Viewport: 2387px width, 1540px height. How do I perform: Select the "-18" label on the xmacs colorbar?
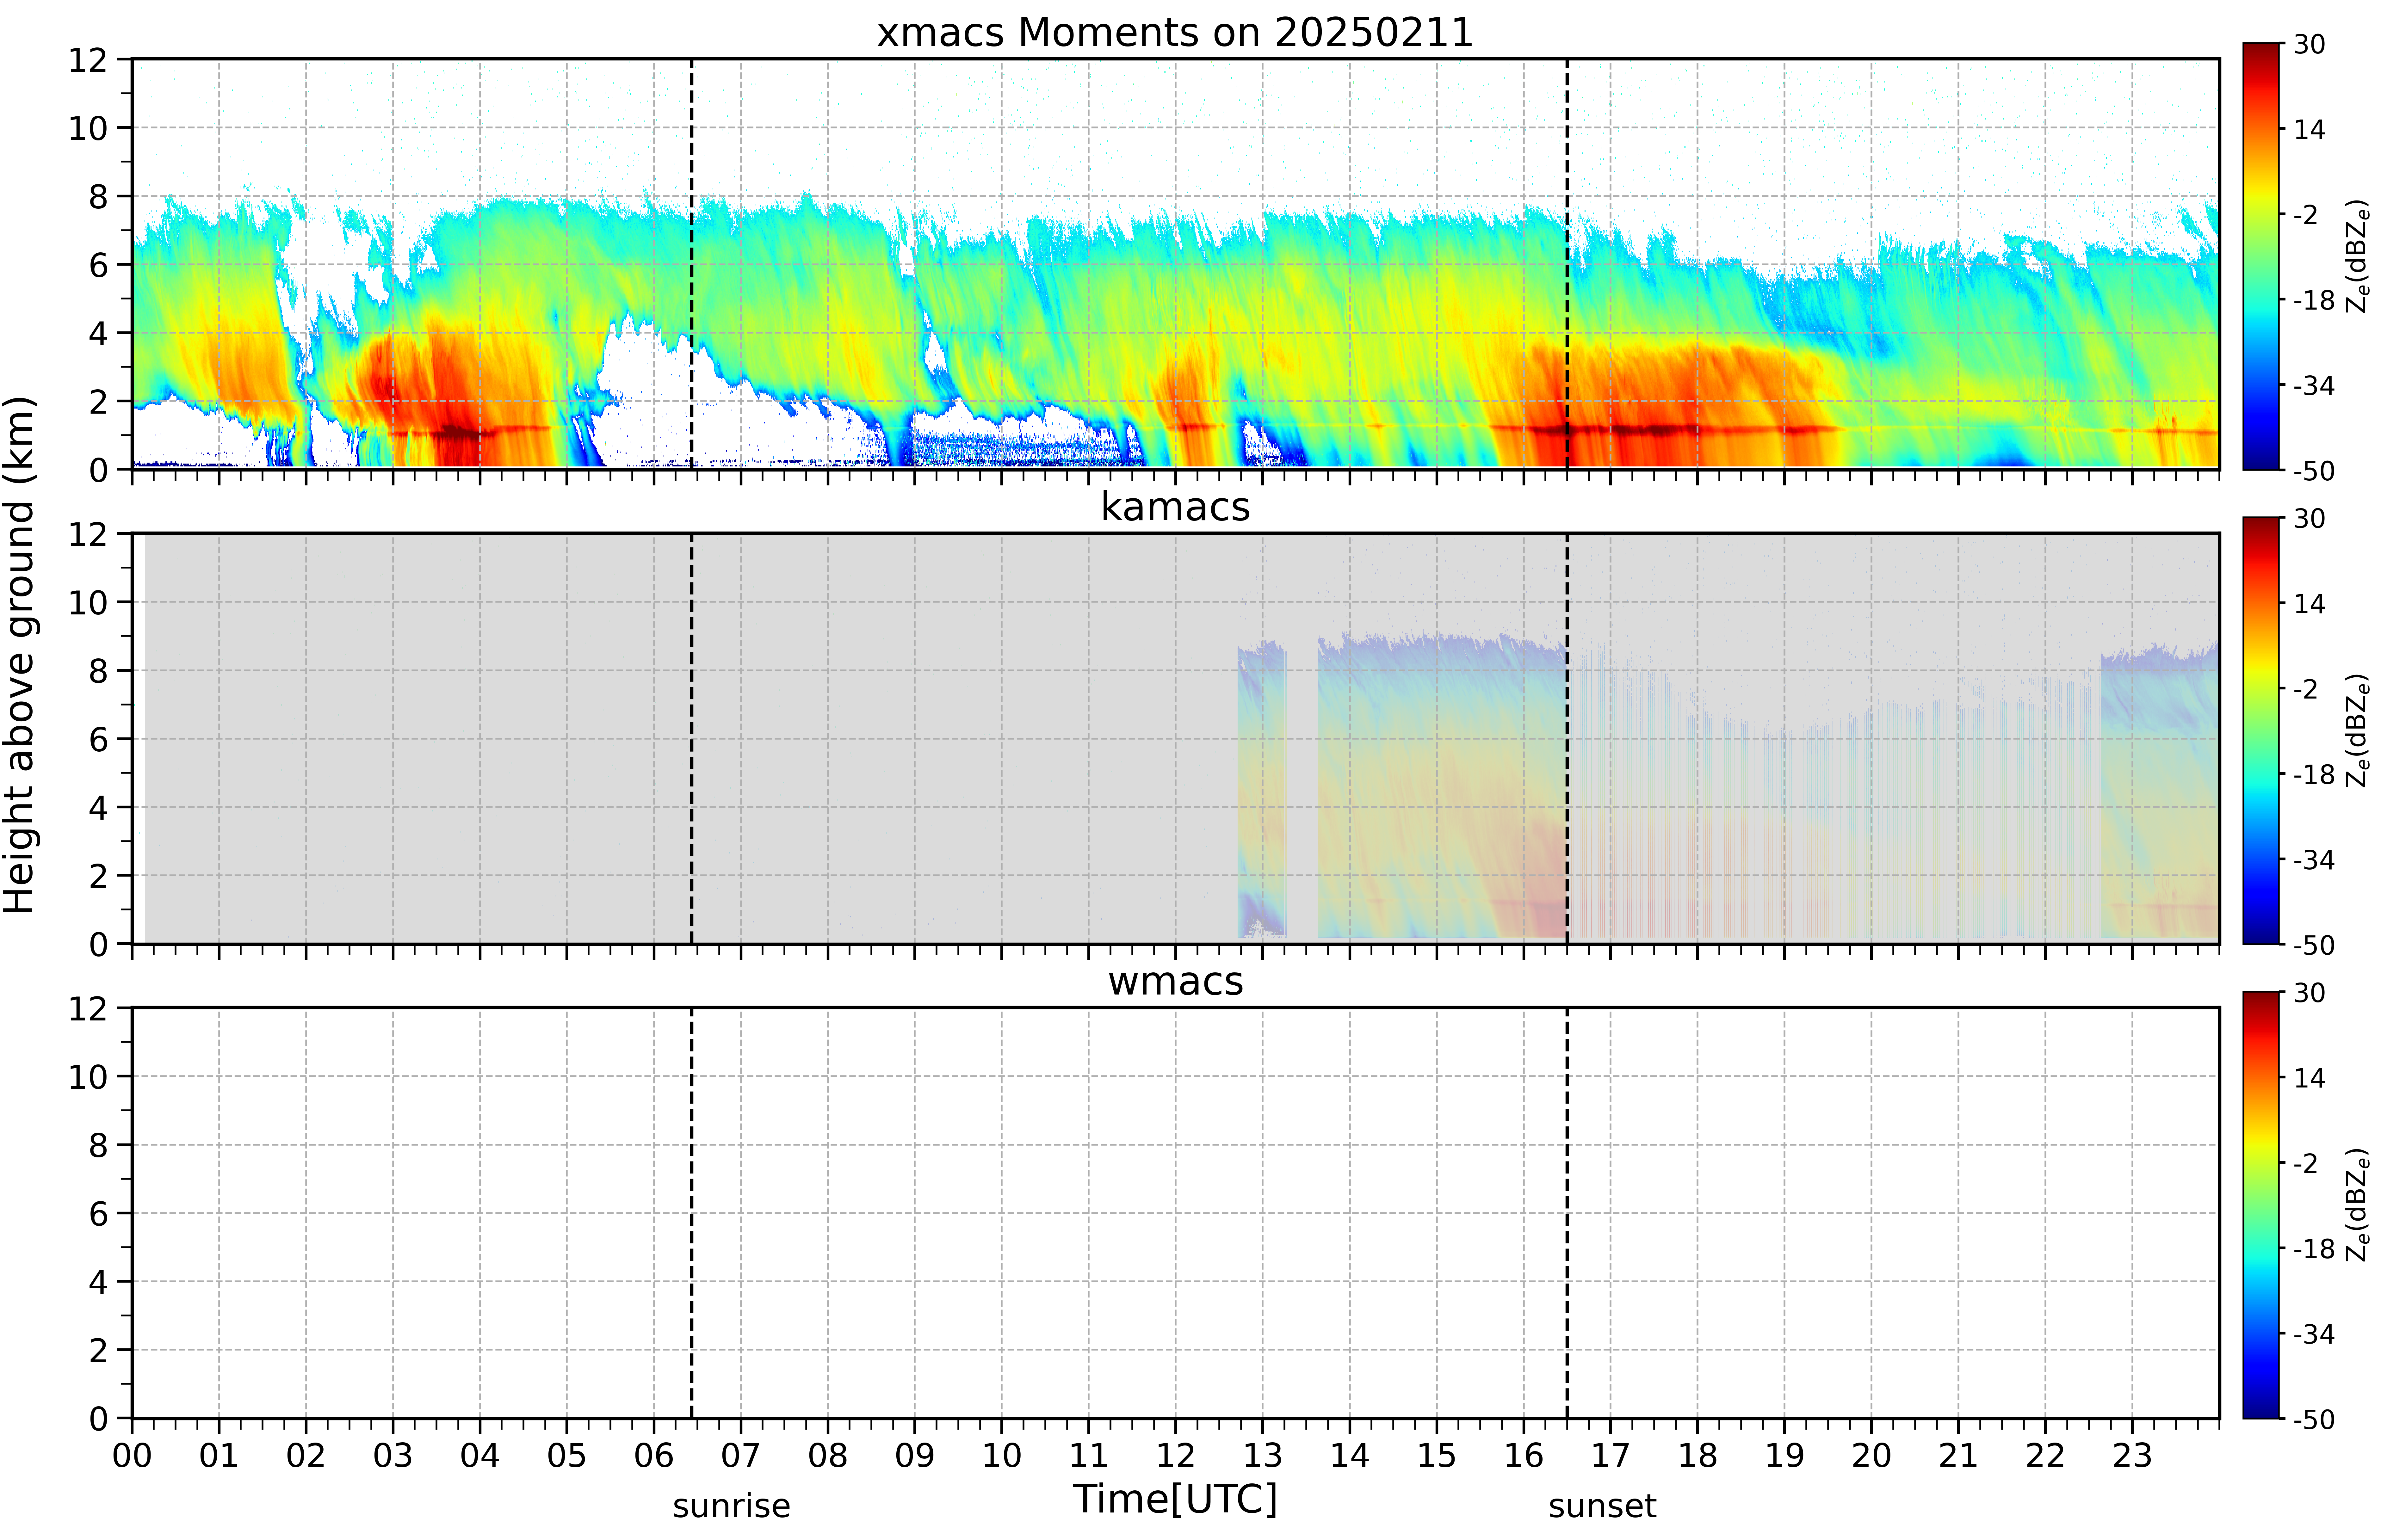[x=2314, y=300]
